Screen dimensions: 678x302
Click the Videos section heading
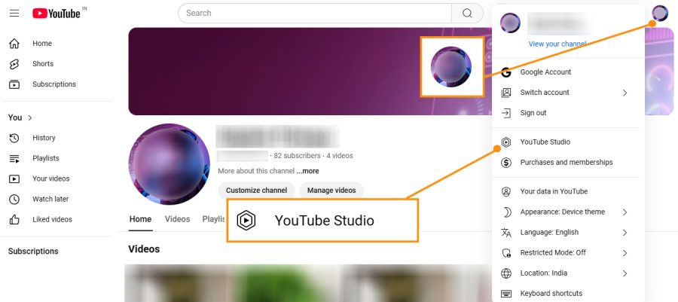point(144,249)
